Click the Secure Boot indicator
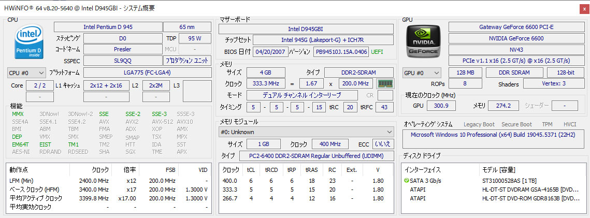The width and height of the screenshot is (590, 218). (x=516, y=124)
